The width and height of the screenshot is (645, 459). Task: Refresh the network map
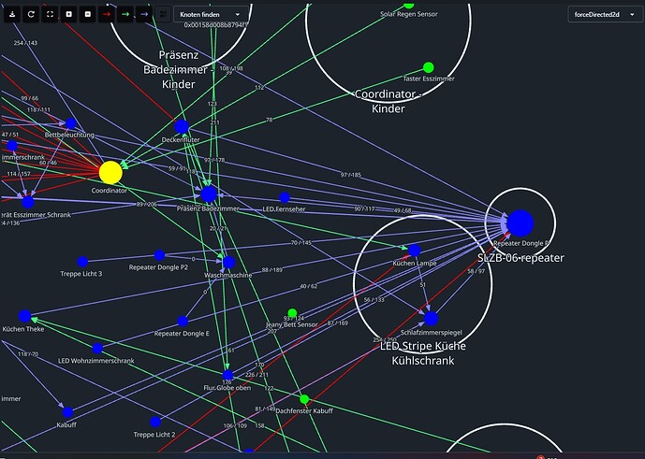(30, 15)
